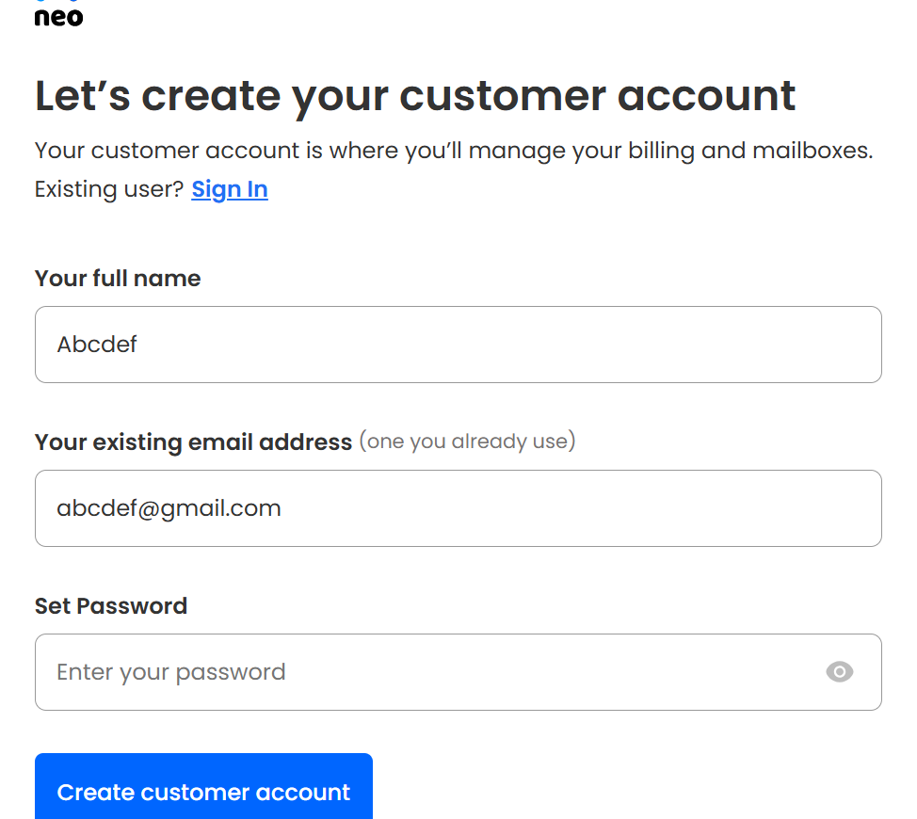
Task: Show password using the eye icon
Action: point(839,671)
